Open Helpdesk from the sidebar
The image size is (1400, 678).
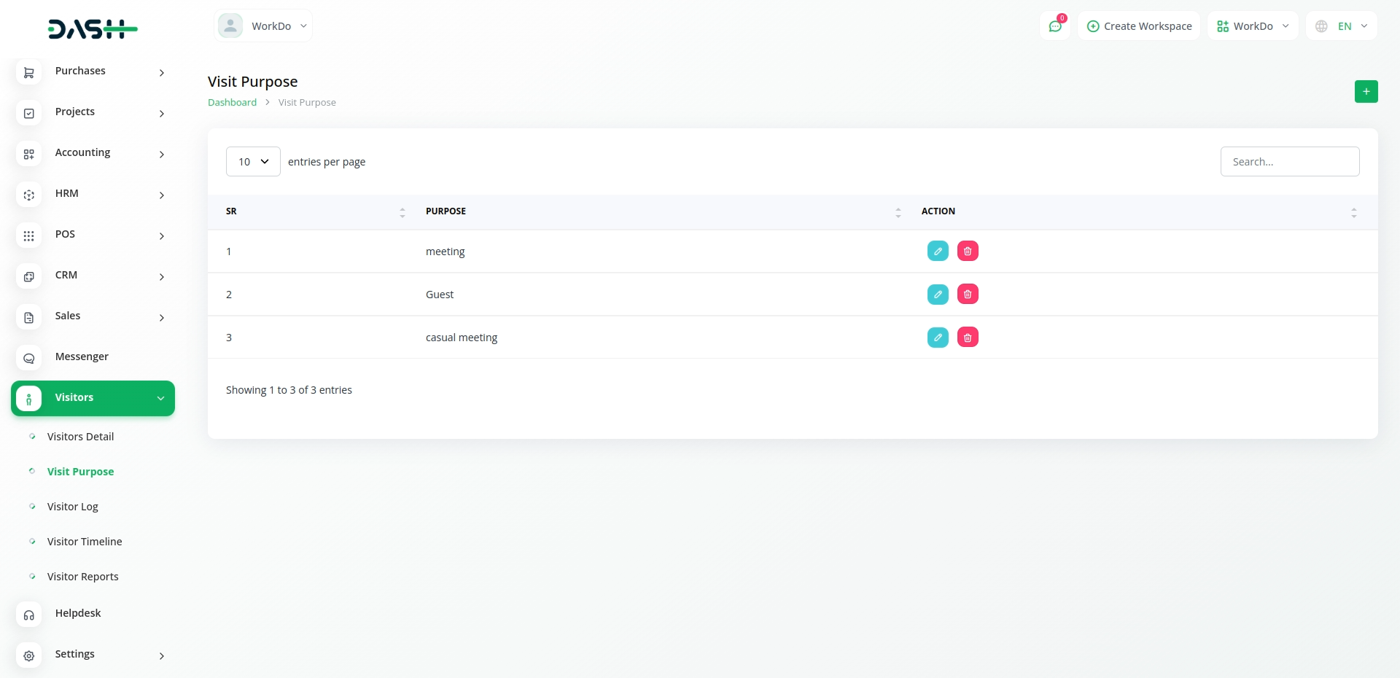pyautogui.click(x=78, y=613)
